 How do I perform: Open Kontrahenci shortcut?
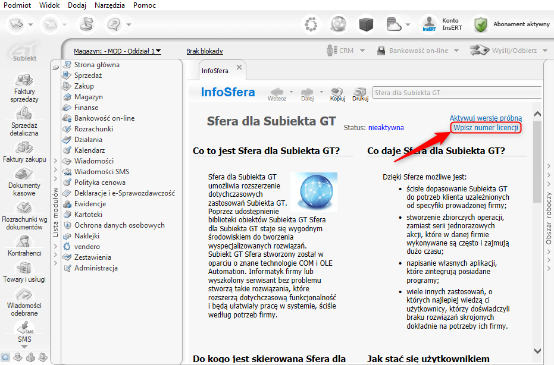pyautogui.click(x=24, y=245)
